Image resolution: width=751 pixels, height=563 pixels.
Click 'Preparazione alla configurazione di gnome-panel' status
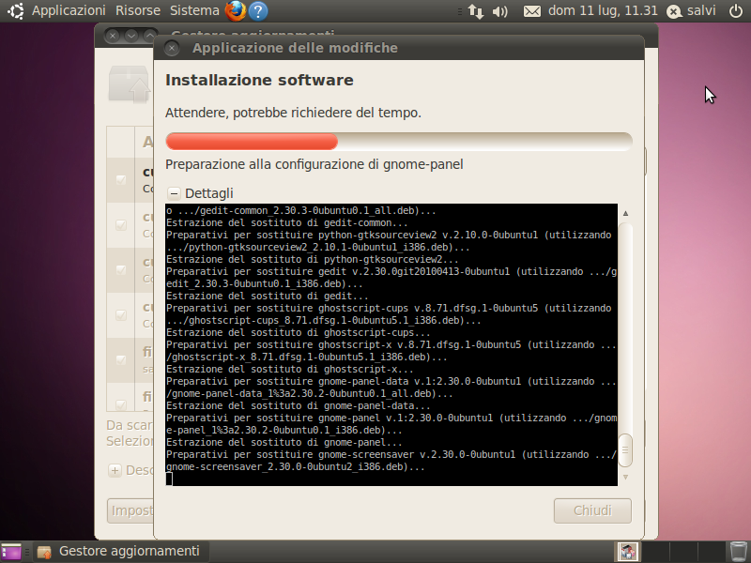314,165
